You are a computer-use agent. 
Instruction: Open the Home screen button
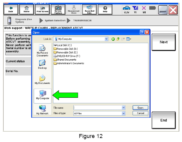click(x=26, y=10)
